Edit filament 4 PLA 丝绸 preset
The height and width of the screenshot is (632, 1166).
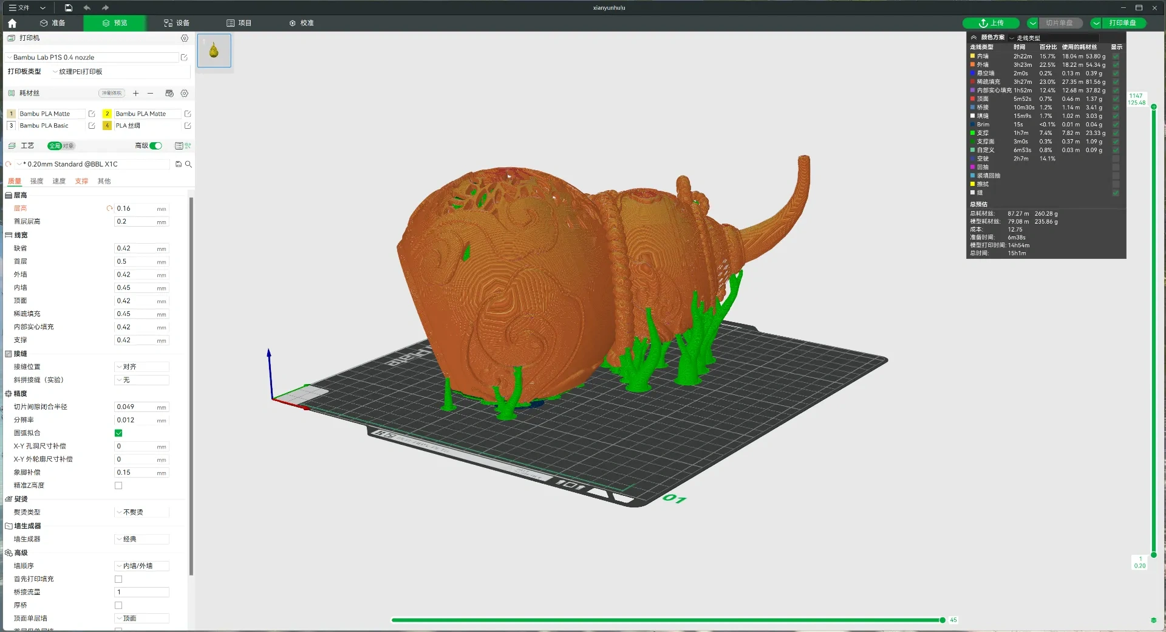pyautogui.click(x=188, y=126)
